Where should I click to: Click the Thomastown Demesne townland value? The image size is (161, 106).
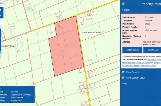tap(21, 95)
